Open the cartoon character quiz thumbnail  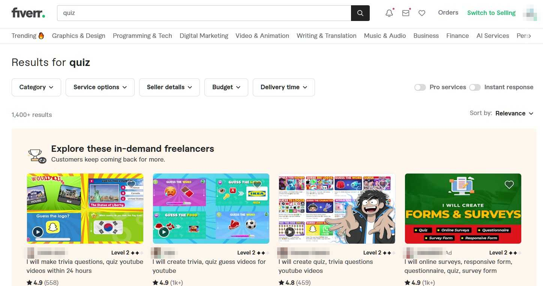click(337, 208)
